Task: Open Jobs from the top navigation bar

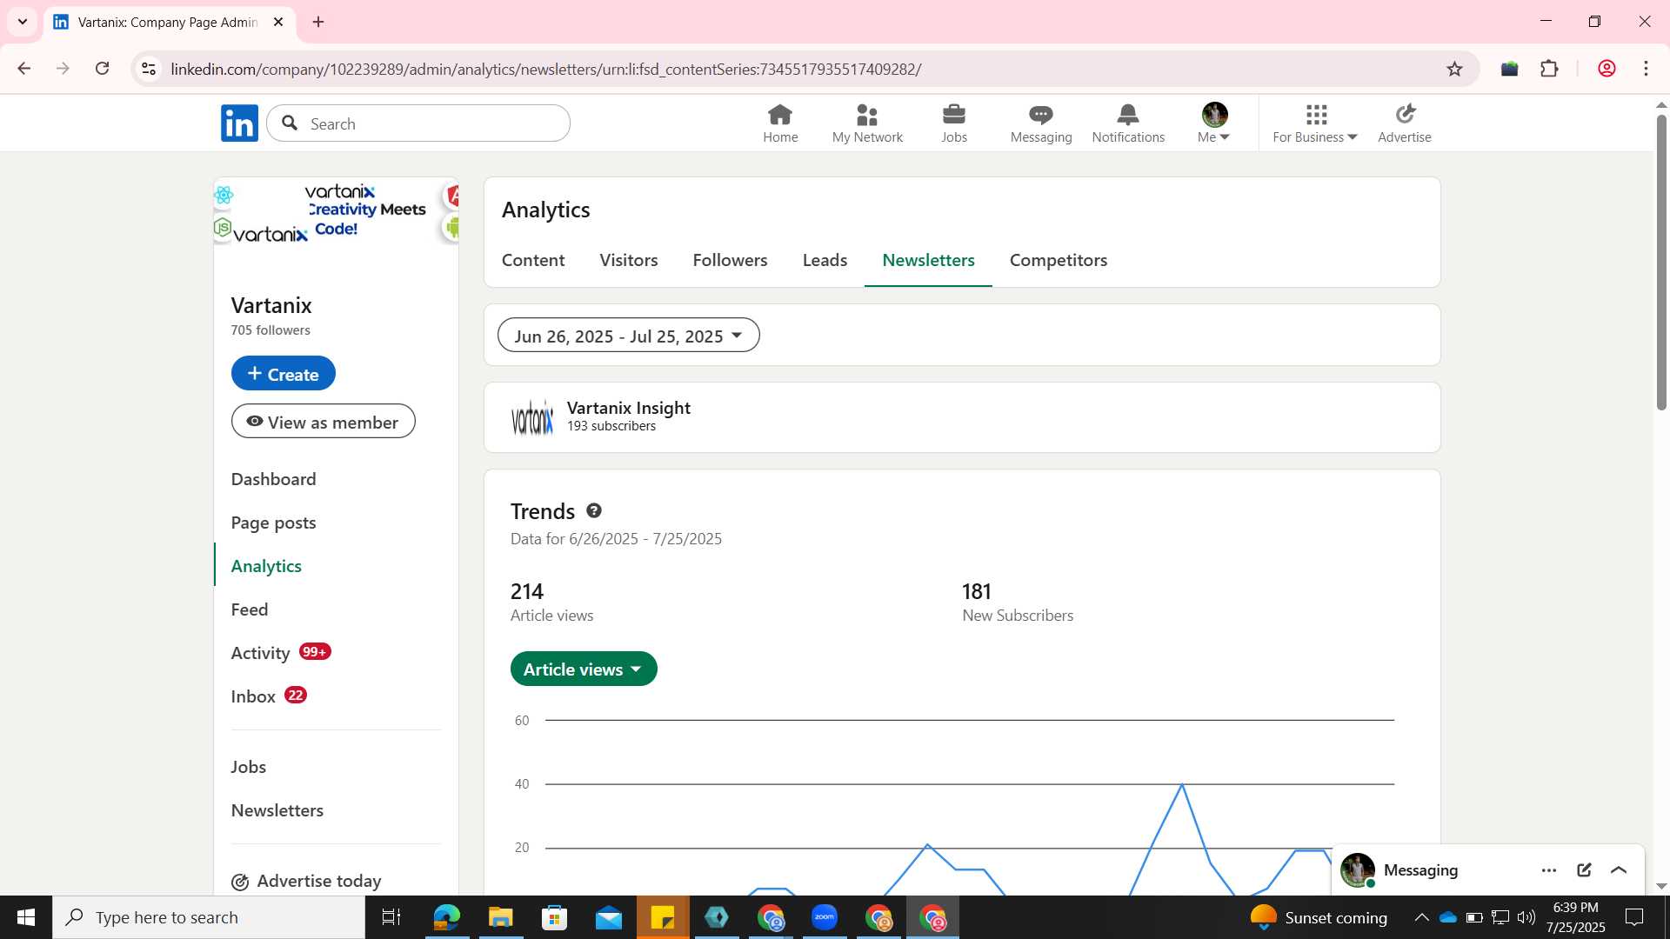Action: [x=954, y=123]
